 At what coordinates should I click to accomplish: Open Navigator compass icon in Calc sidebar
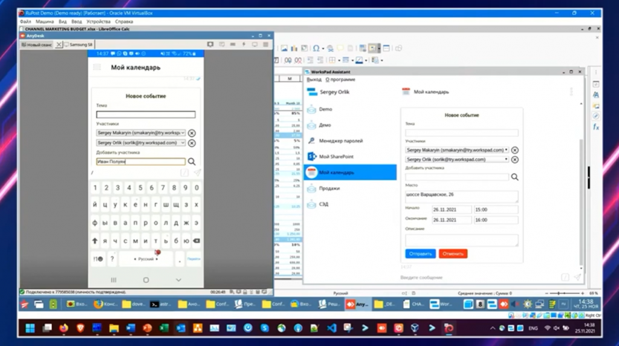(x=596, y=116)
